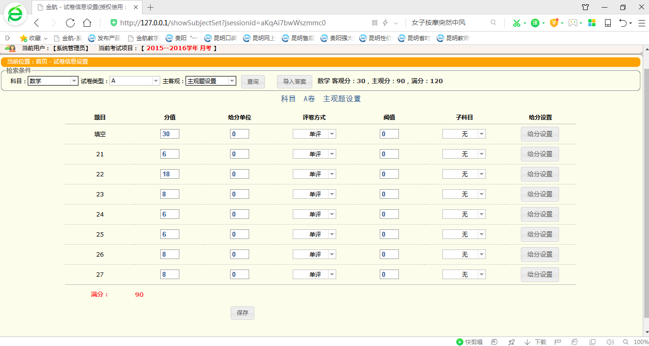This screenshot has width=649, height=346.
Task: Click the mobile phone icon in the toolbar
Action: click(608, 23)
